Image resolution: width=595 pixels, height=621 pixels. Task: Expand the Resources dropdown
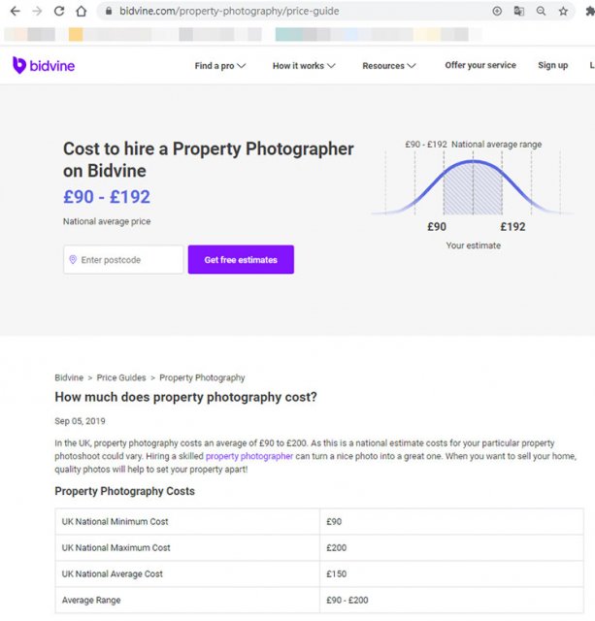[389, 66]
